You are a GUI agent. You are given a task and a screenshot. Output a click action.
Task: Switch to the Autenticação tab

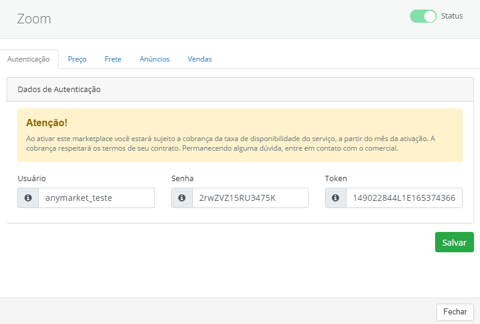(x=29, y=59)
